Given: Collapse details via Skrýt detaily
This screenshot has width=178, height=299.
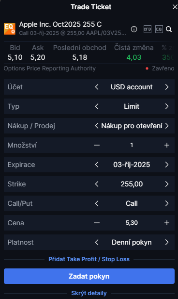Looking at the screenshot, I should (89, 293).
